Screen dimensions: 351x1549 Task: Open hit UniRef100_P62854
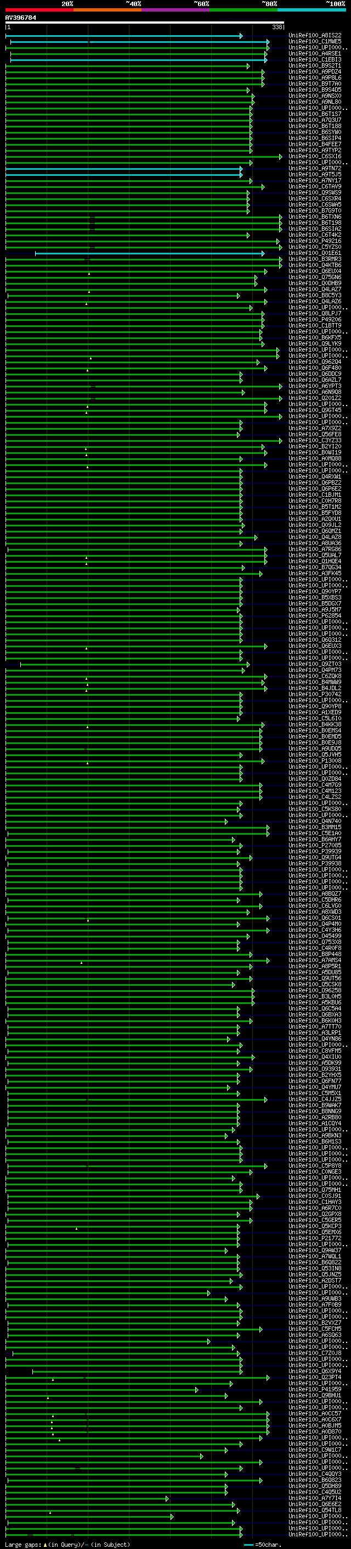[315, 616]
